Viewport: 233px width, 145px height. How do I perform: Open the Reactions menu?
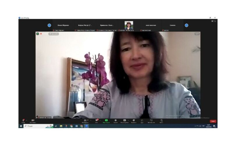click(134, 120)
